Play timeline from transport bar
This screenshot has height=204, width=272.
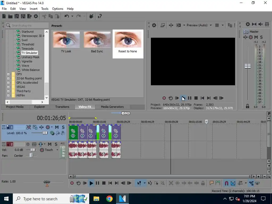(x=91, y=183)
